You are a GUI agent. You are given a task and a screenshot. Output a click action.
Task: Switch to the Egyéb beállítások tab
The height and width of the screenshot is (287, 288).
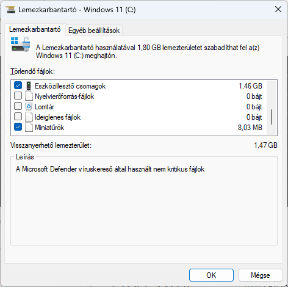pyautogui.click(x=94, y=31)
